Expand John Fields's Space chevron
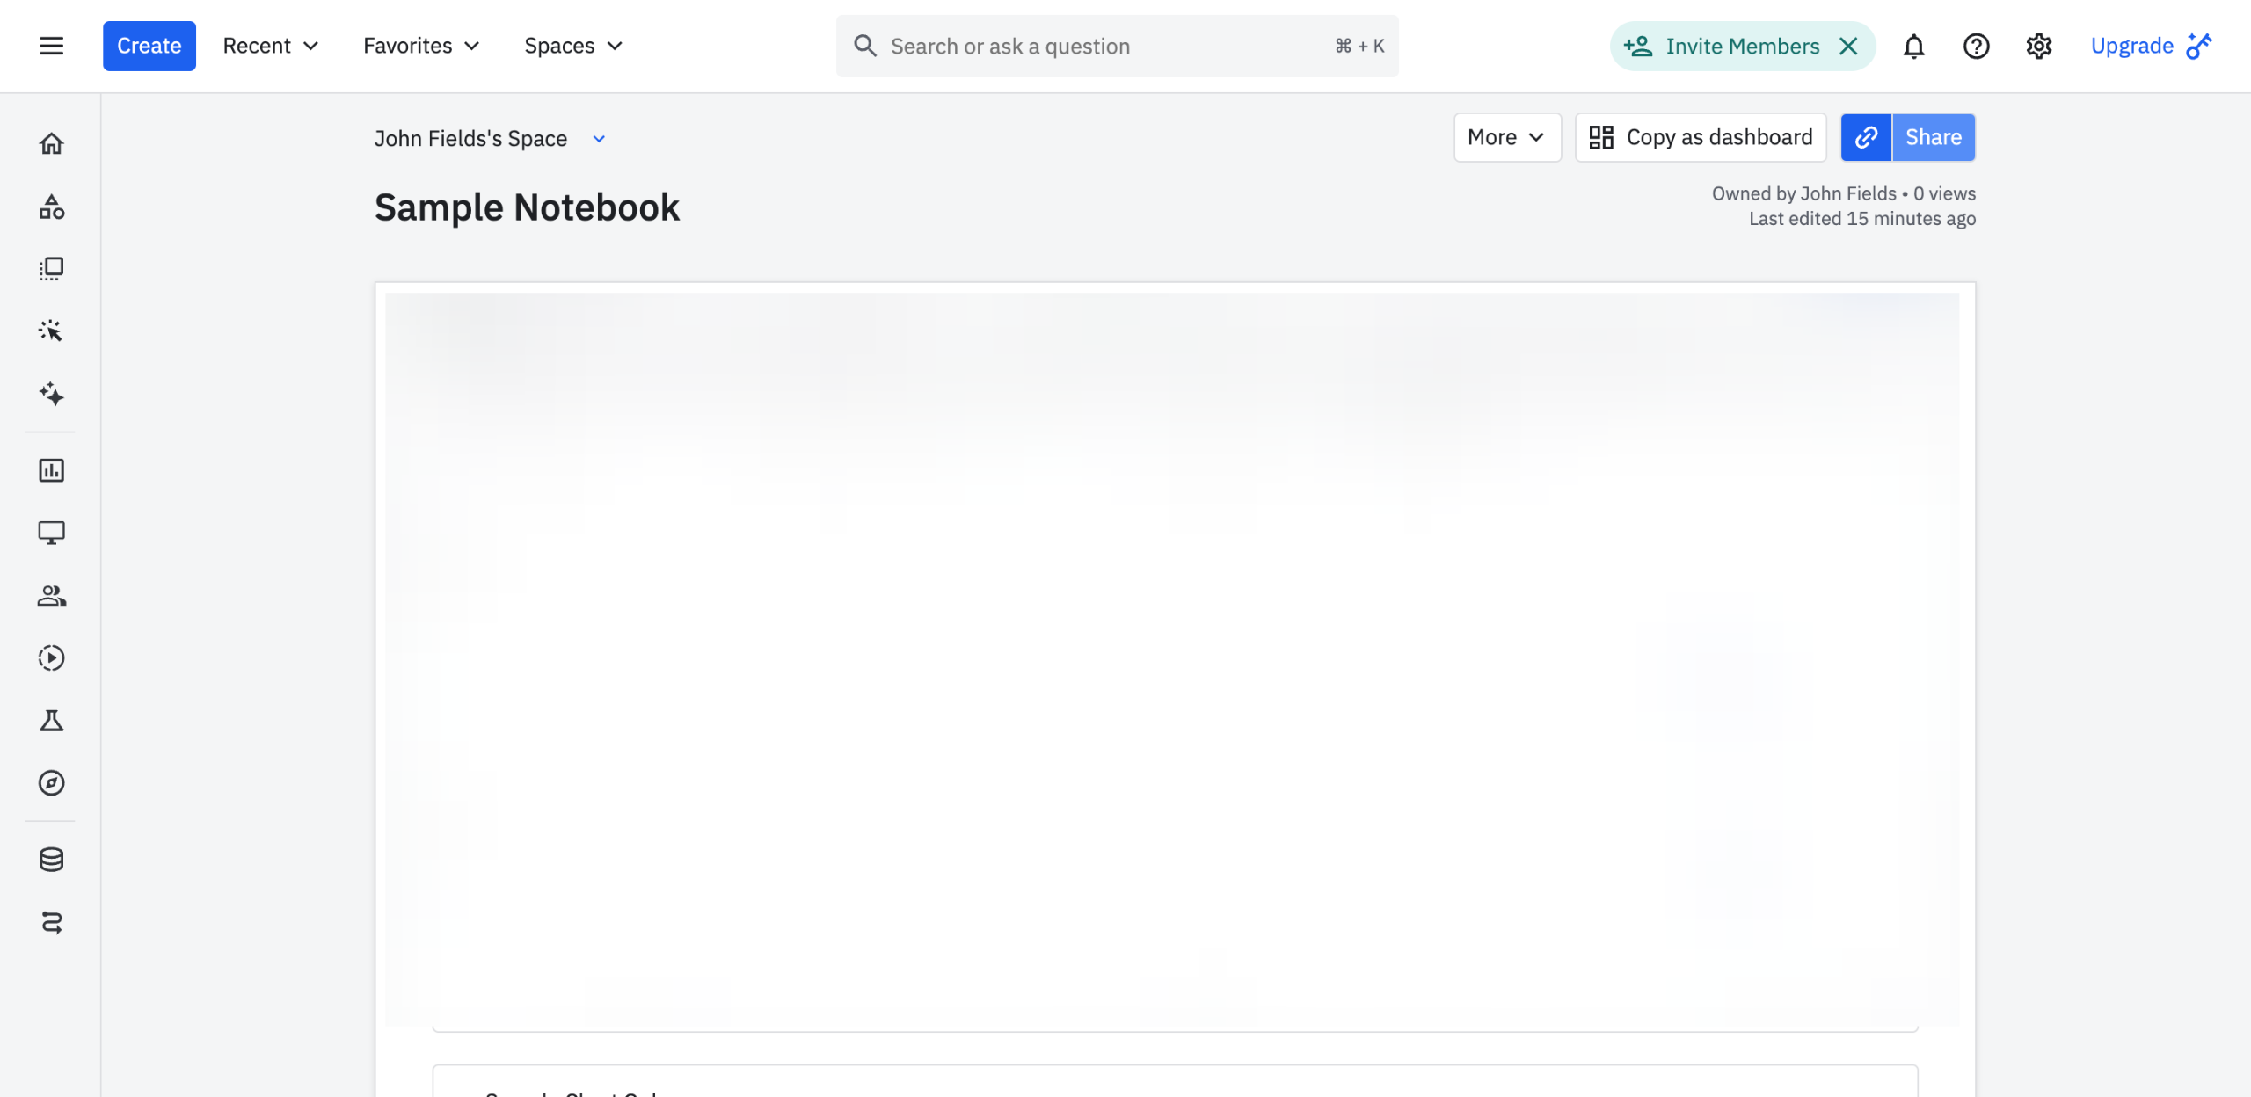The image size is (2251, 1097). click(x=599, y=139)
